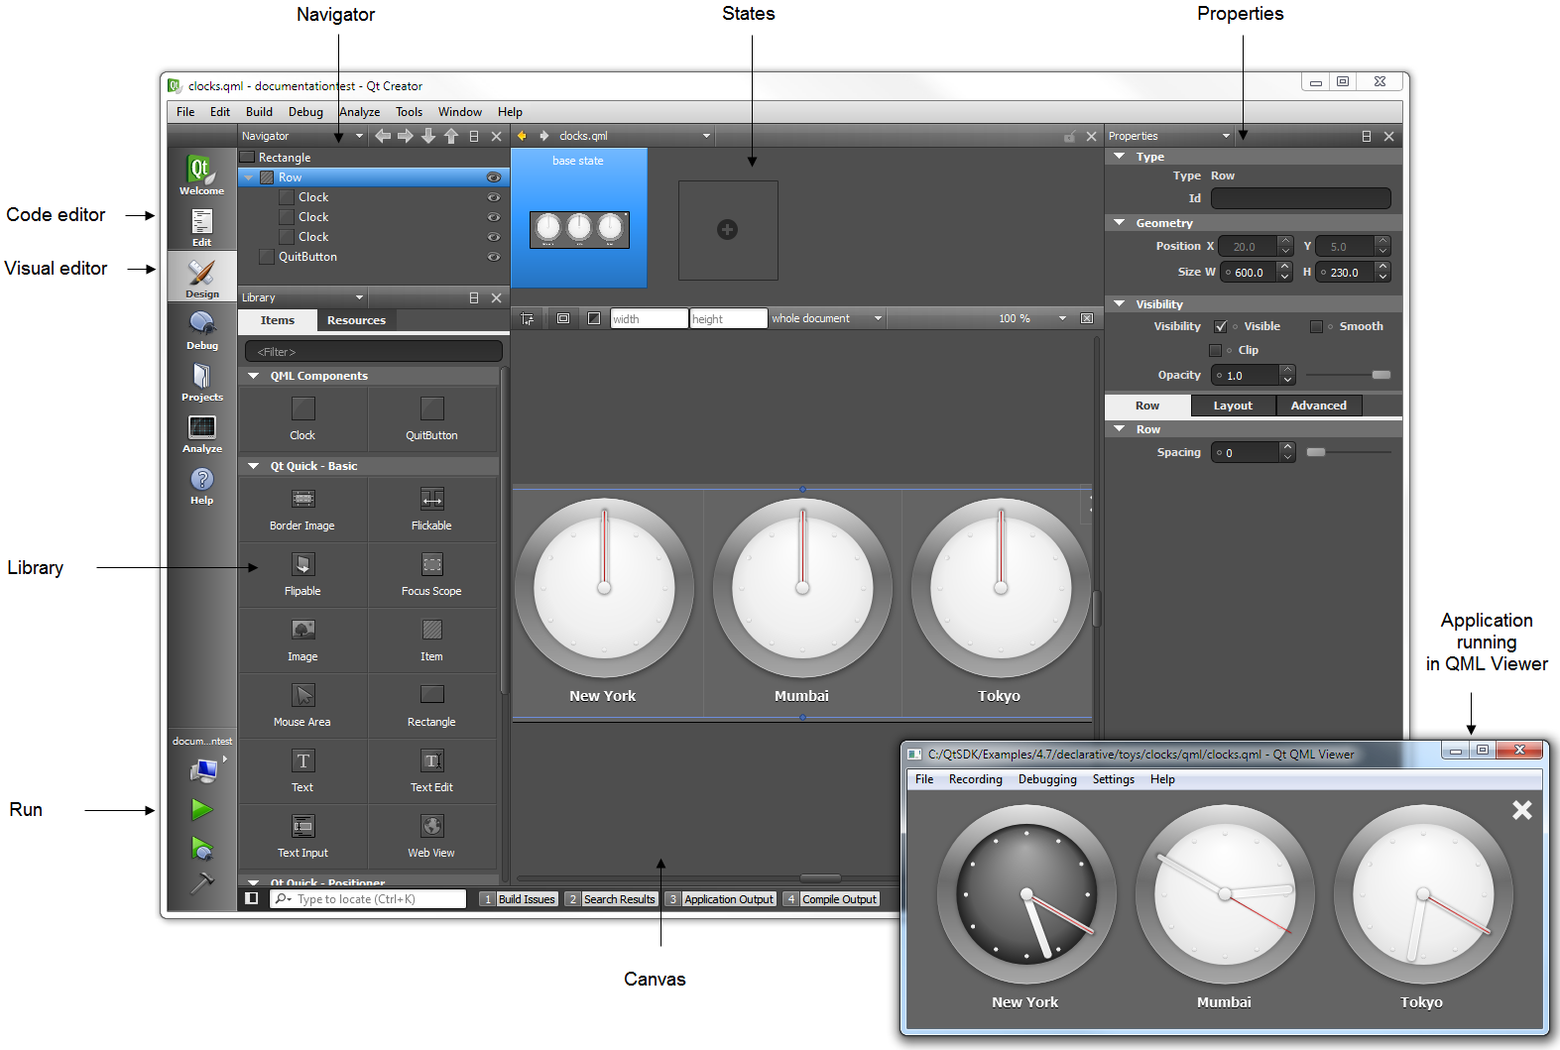Viewport: 1560px width, 1050px height.
Task: Open Help mode in sidebar
Action: [x=201, y=485]
